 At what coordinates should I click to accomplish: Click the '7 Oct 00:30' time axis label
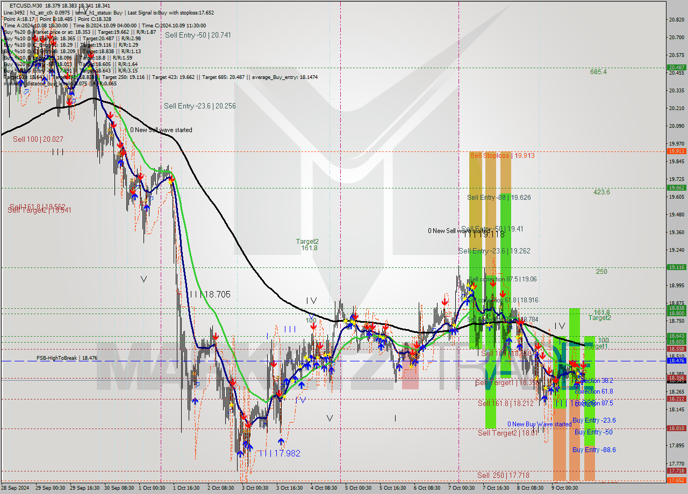[461, 488]
